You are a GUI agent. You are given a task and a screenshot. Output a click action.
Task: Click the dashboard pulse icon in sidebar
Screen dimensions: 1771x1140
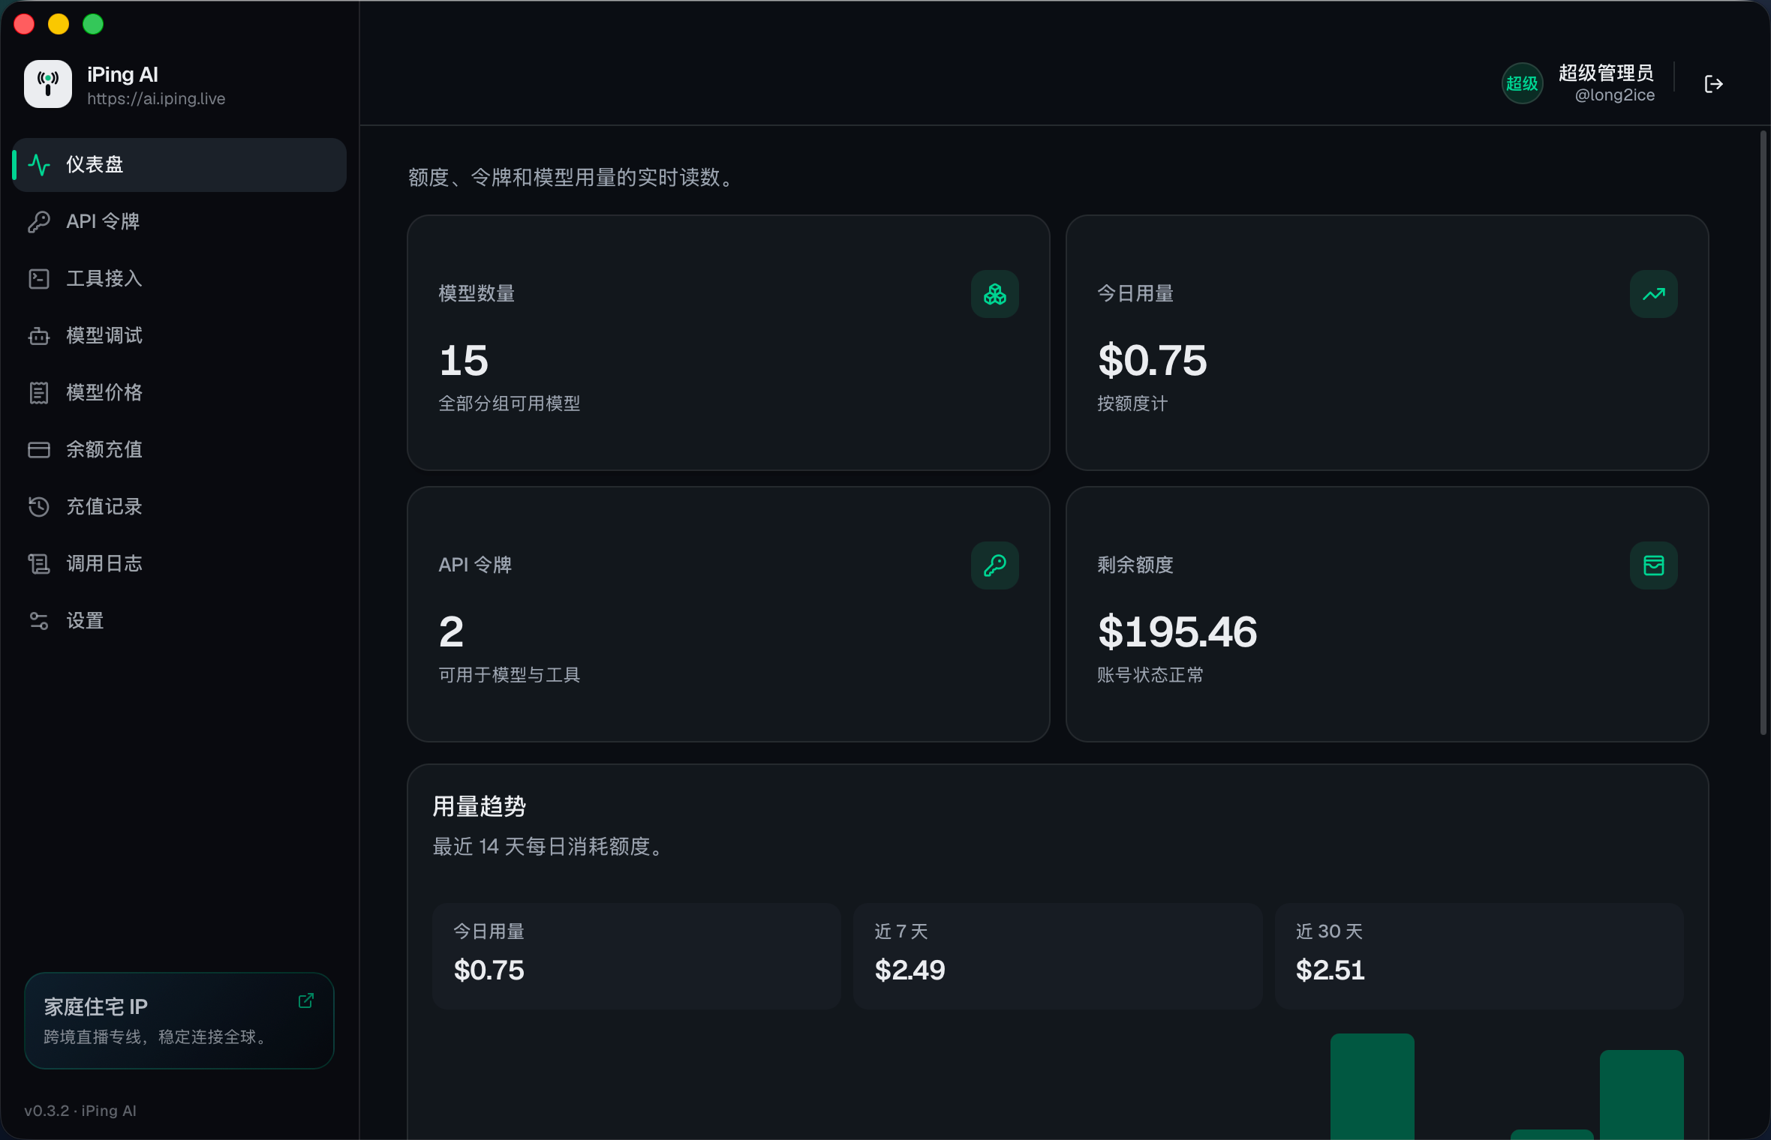tap(39, 165)
